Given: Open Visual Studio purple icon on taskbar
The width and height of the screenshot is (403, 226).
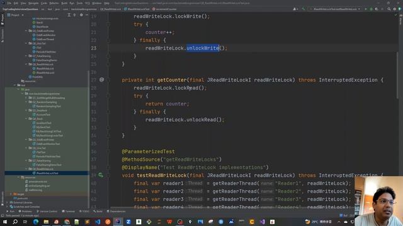Looking at the screenshot, I should point(262,222).
